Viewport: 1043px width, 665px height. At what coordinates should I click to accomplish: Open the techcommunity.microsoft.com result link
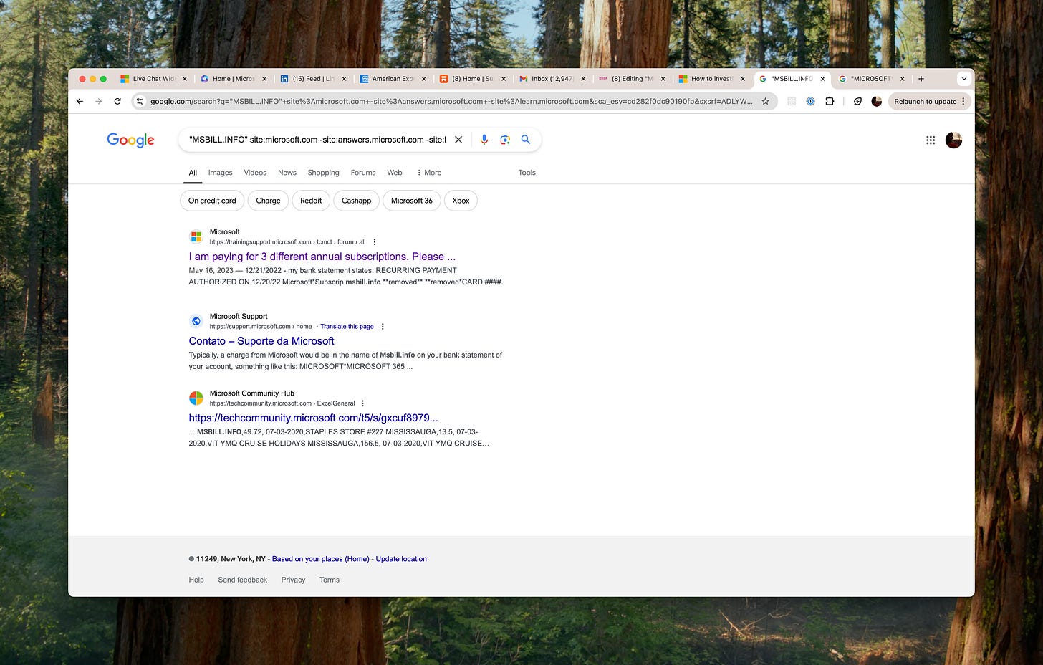point(313,418)
